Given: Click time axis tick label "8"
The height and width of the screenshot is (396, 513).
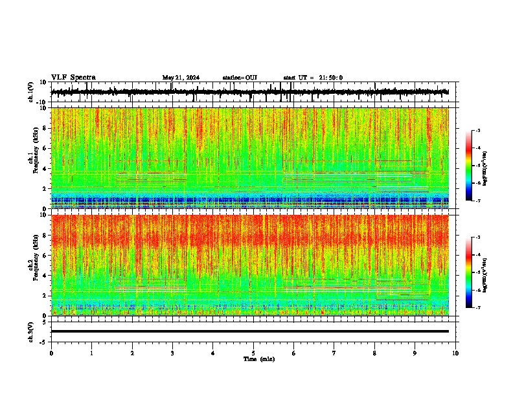Looking at the screenshot, I should click(x=374, y=353).
